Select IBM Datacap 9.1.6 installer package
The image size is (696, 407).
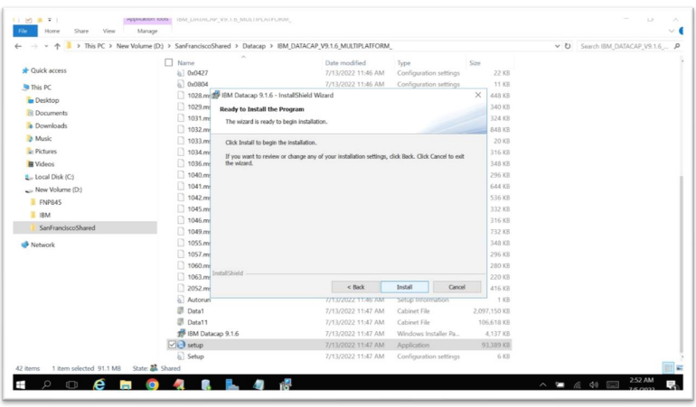(x=212, y=333)
